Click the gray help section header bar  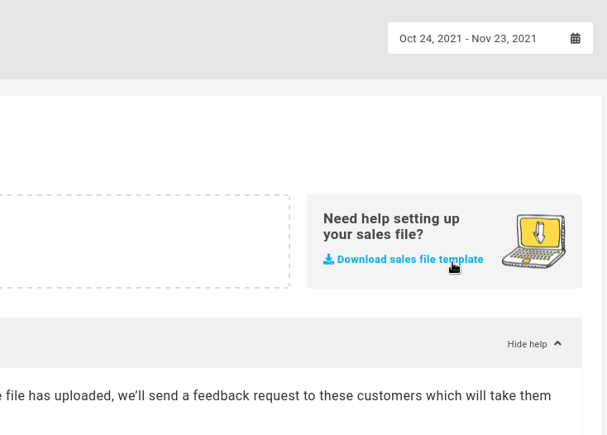(x=291, y=343)
